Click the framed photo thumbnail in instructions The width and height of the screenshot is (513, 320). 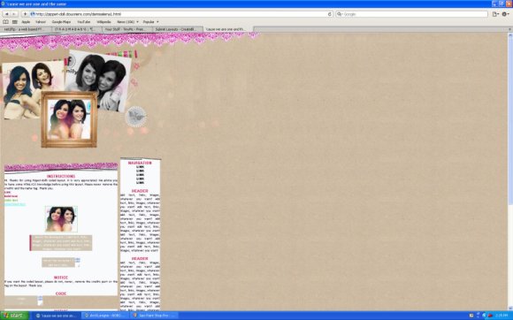tap(61, 219)
